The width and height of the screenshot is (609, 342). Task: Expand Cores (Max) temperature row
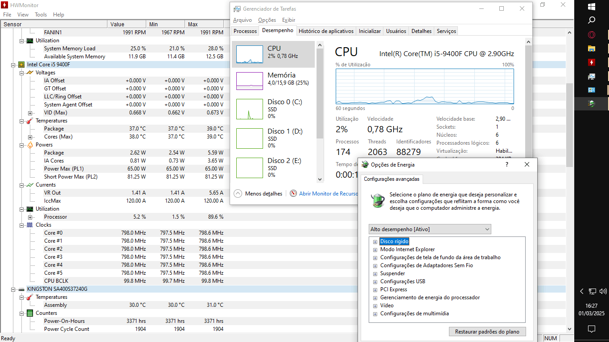coord(30,137)
